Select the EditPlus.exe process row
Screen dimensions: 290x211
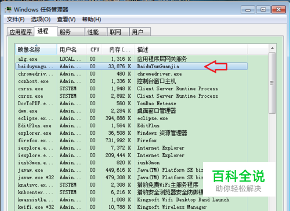132,125
